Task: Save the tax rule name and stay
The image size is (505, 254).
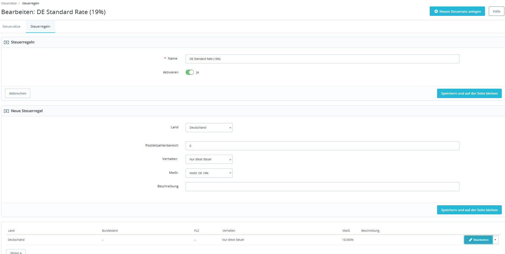Action: (469, 93)
